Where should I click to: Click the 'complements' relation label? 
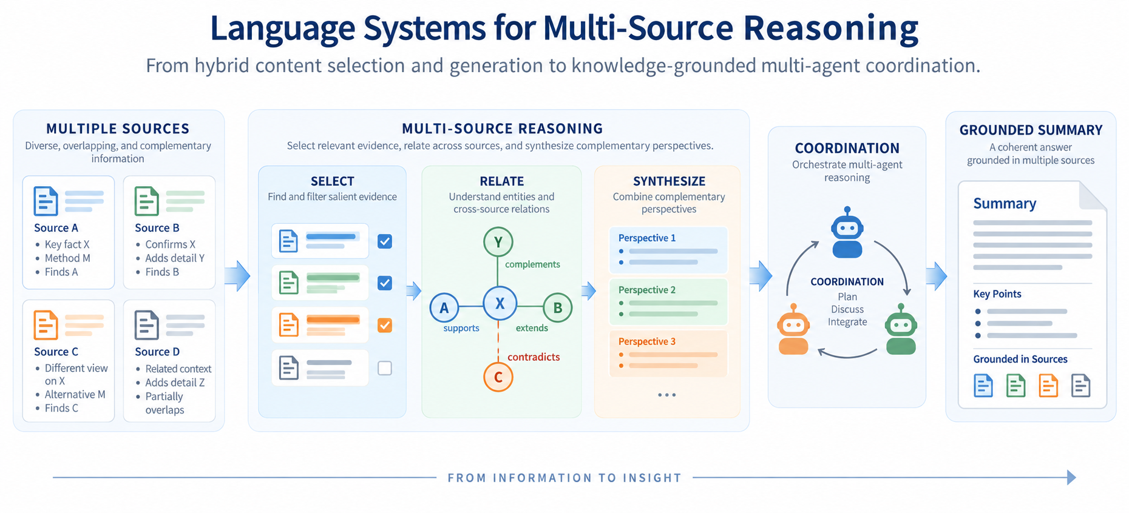532,264
